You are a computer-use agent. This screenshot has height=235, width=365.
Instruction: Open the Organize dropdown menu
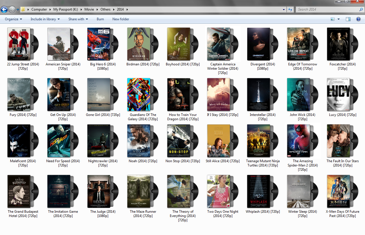[x=13, y=19]
